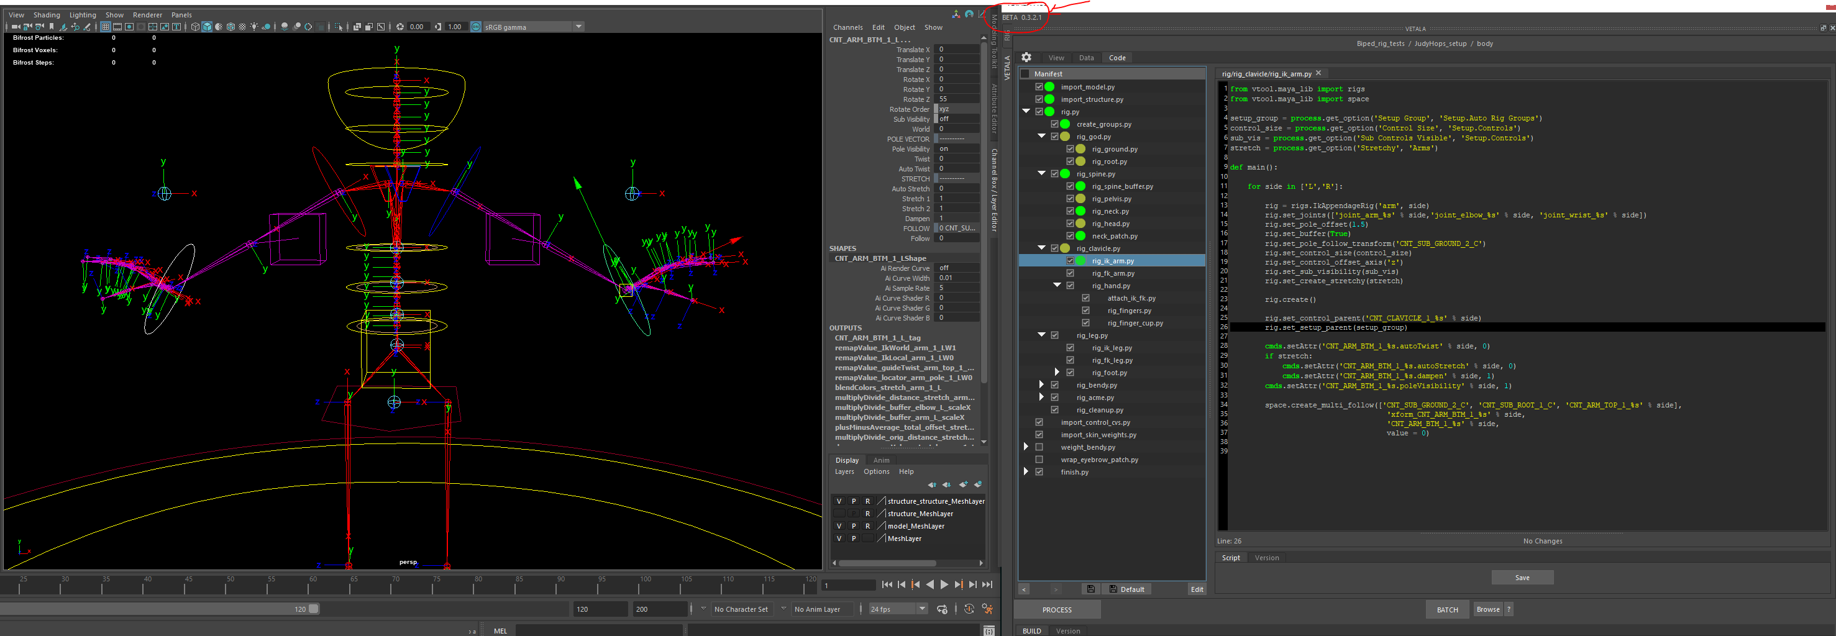Viewport: 1836px width, 636px height.
Task: Collapse the rig_clavicle.py tree node
Action: tap(1042, 248)
